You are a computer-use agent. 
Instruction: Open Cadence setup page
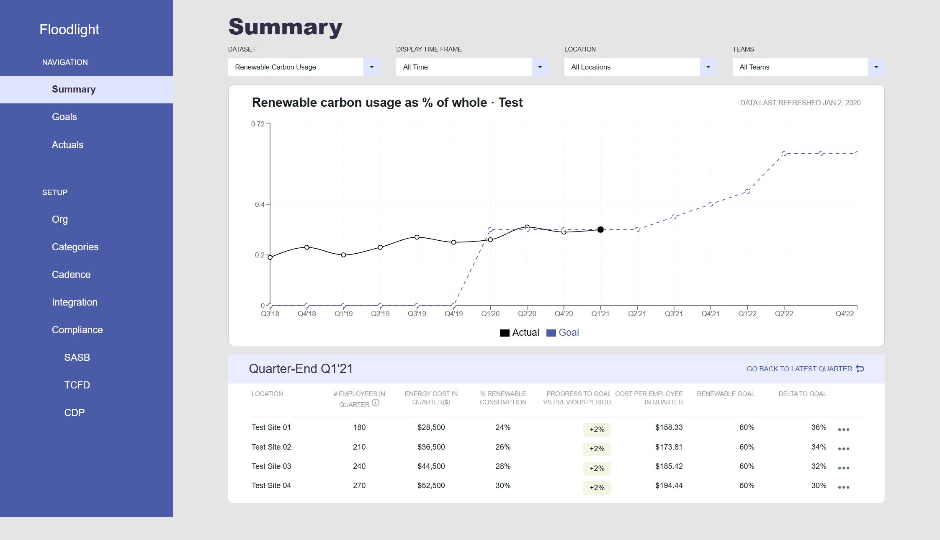tap(71, 275)
